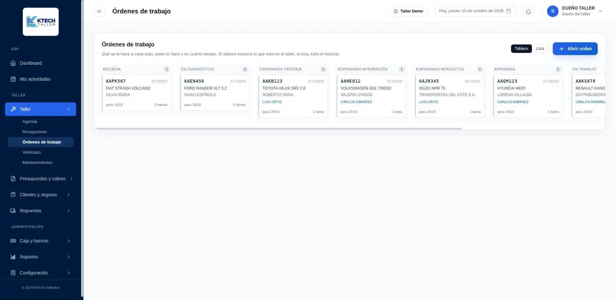This screenshot has width=616, height=300.
Task: Click the D user avatar
Action: coord(553,11)
